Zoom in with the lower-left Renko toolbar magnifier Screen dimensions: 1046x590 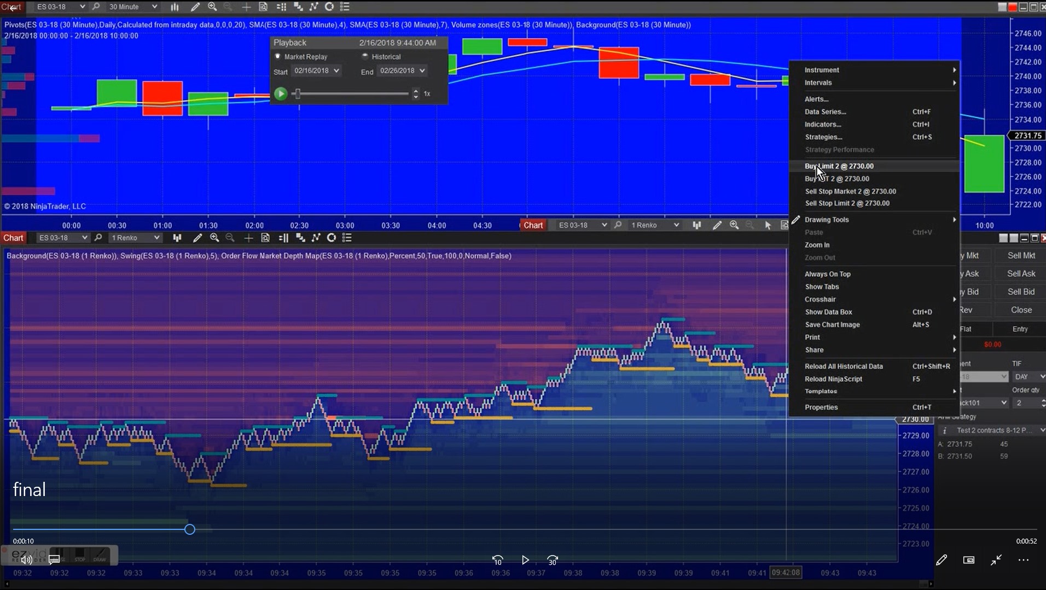pos(214,238)
